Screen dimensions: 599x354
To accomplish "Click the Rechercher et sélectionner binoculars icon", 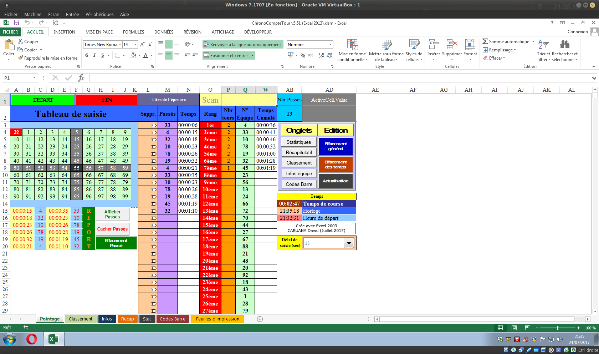I will (x=564, y=45).
